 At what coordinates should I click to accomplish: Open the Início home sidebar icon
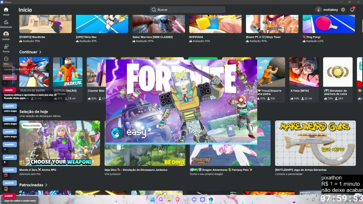point(6,10)
